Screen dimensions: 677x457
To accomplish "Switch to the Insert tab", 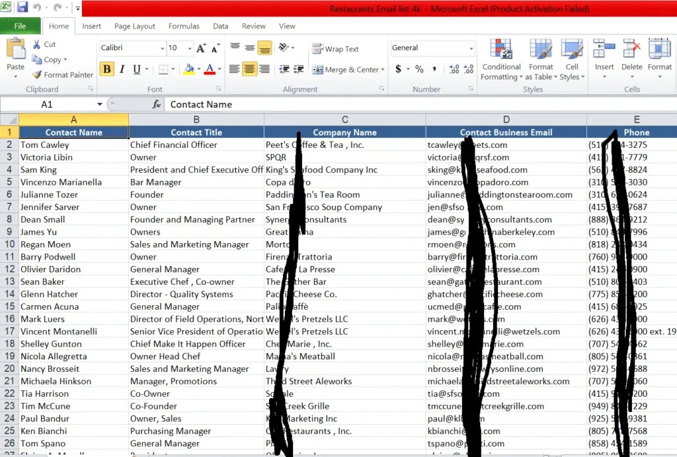I will (x=91, y=26).
